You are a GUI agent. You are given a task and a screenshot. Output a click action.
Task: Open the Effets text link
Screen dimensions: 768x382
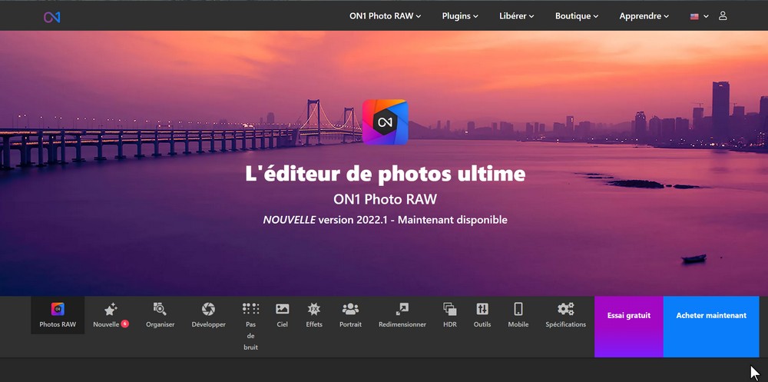pos(314,324)
